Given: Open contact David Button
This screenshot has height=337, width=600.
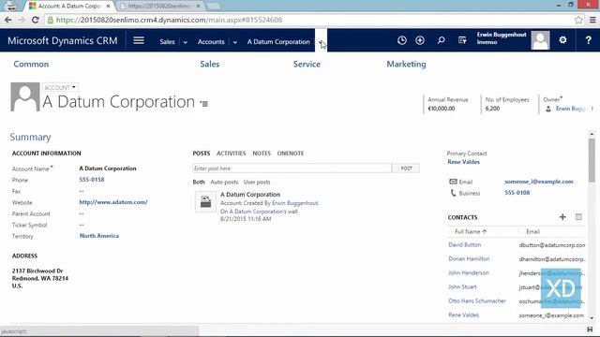Looking at the screenshot, I should (465, 245).
